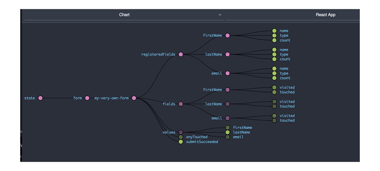380x171 pixels.
Task: Collapse lastName under registeredFields
Action: coord(227,54)
